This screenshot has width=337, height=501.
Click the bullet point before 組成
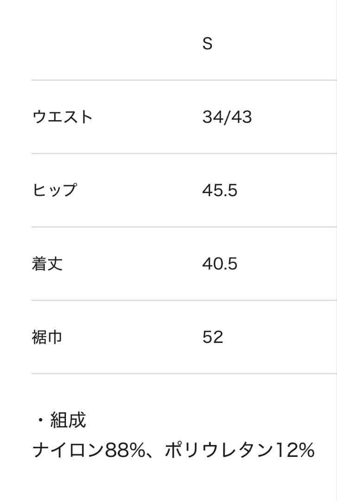[x=41, y=421]
